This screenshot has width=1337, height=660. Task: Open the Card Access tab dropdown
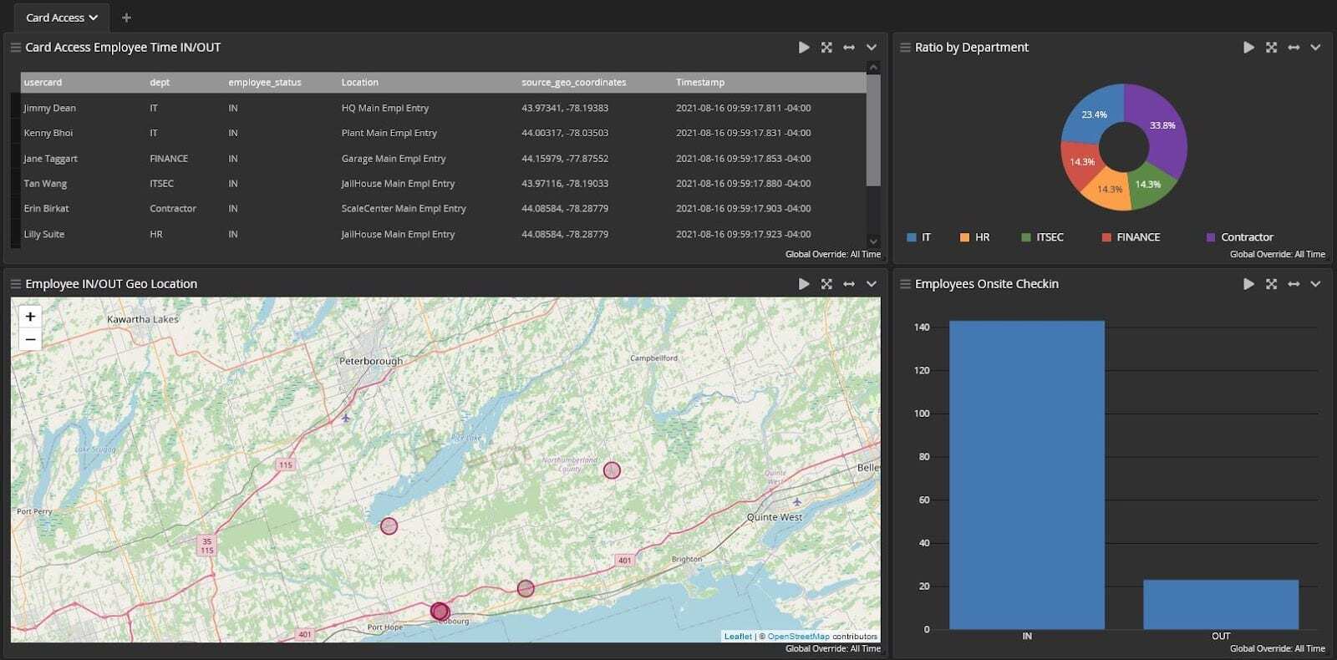tap(94, 18)
